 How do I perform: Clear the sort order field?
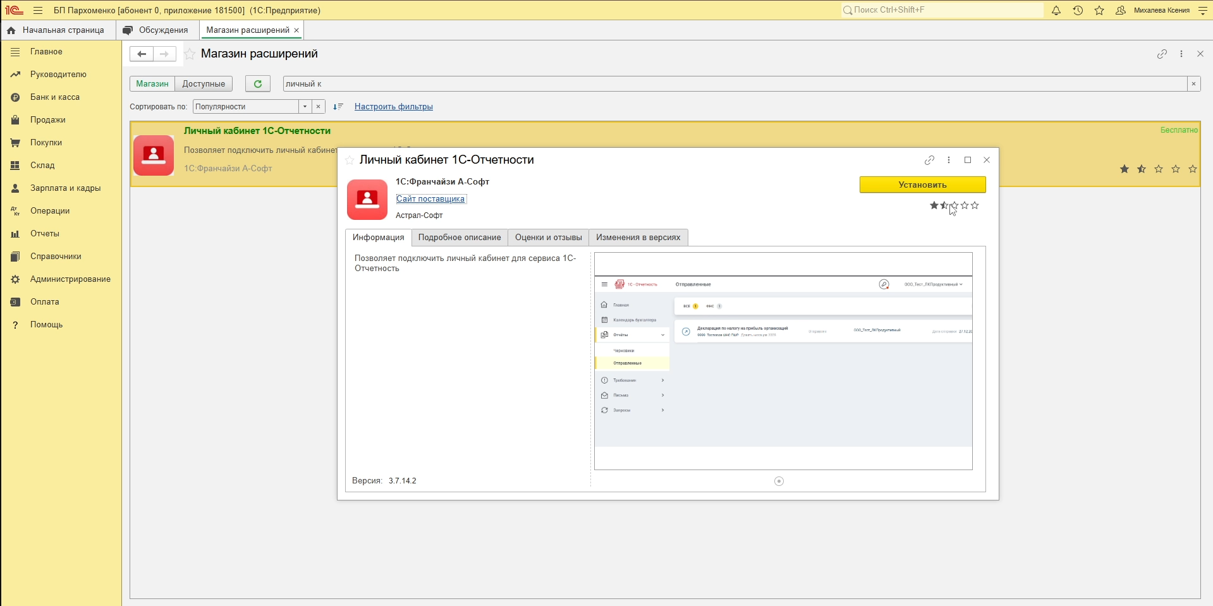[x=319, y=107]
